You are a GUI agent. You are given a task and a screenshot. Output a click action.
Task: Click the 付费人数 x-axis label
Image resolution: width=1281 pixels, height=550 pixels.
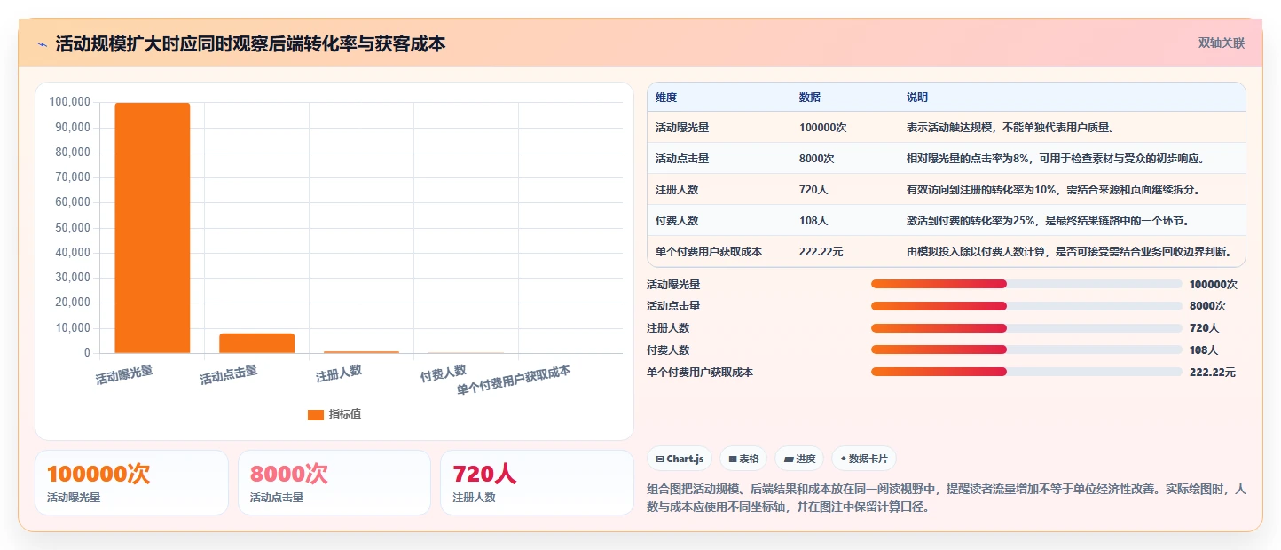click(x=444, y=373)
